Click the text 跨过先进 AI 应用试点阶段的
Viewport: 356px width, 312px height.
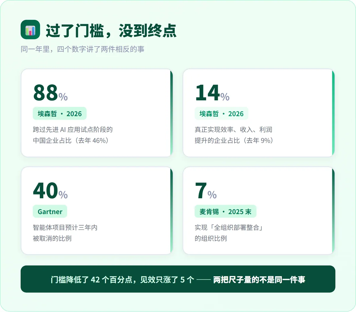tap(73, 129)
